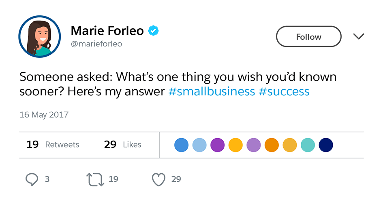Click the dark purple liker avatar
Screen dimensions: 383x202
pyautogui.click(x=218, y=145)
